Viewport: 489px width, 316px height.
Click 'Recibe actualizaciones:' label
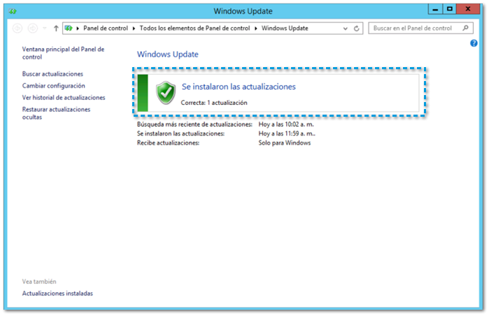[168, 143]
